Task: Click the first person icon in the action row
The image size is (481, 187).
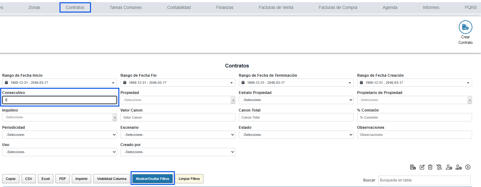Action: (x=449, y=167)
